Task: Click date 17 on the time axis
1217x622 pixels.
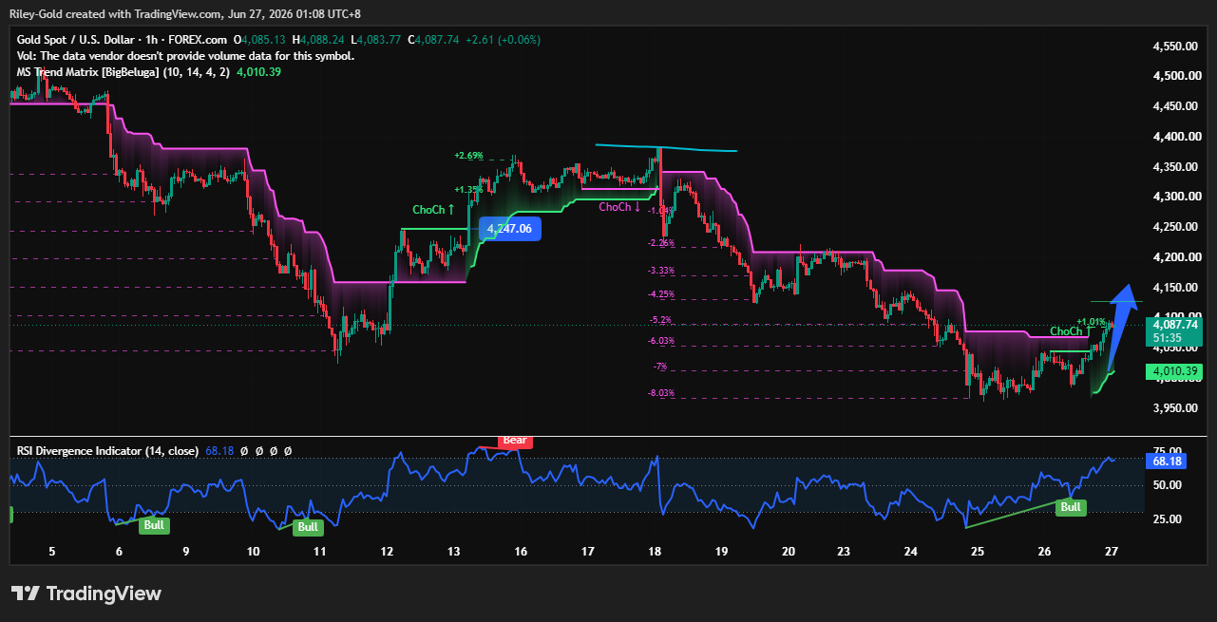Action: click(x=588, y=552)
